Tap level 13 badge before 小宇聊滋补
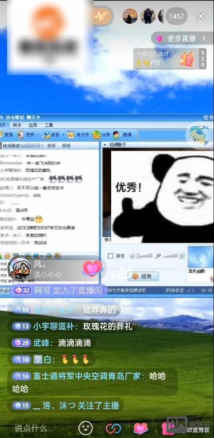The width and height of the screenshot is (214, 438). coord(21,326)
